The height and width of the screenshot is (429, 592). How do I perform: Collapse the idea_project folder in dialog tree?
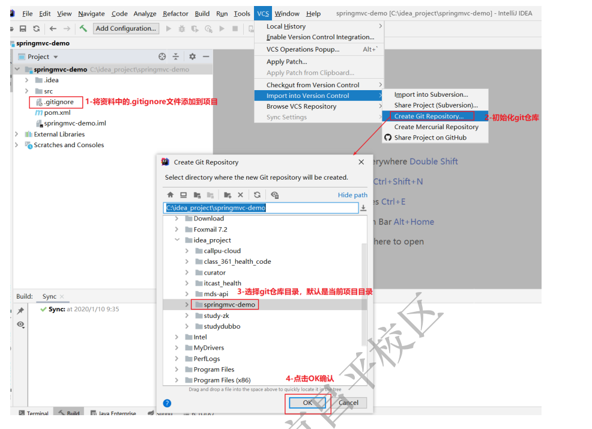177,240
